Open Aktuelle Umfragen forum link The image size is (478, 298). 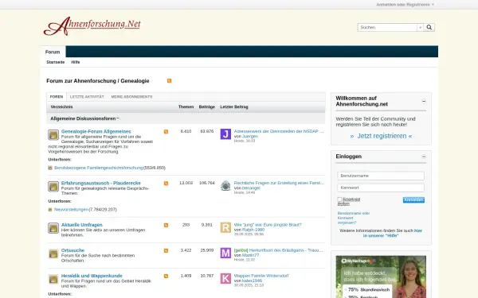tap(82, 225)
